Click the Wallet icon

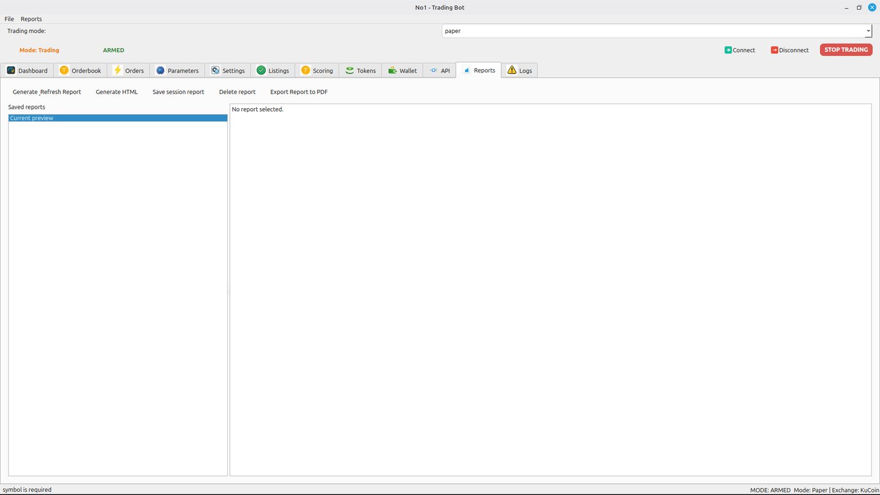(x=392, y=70)
